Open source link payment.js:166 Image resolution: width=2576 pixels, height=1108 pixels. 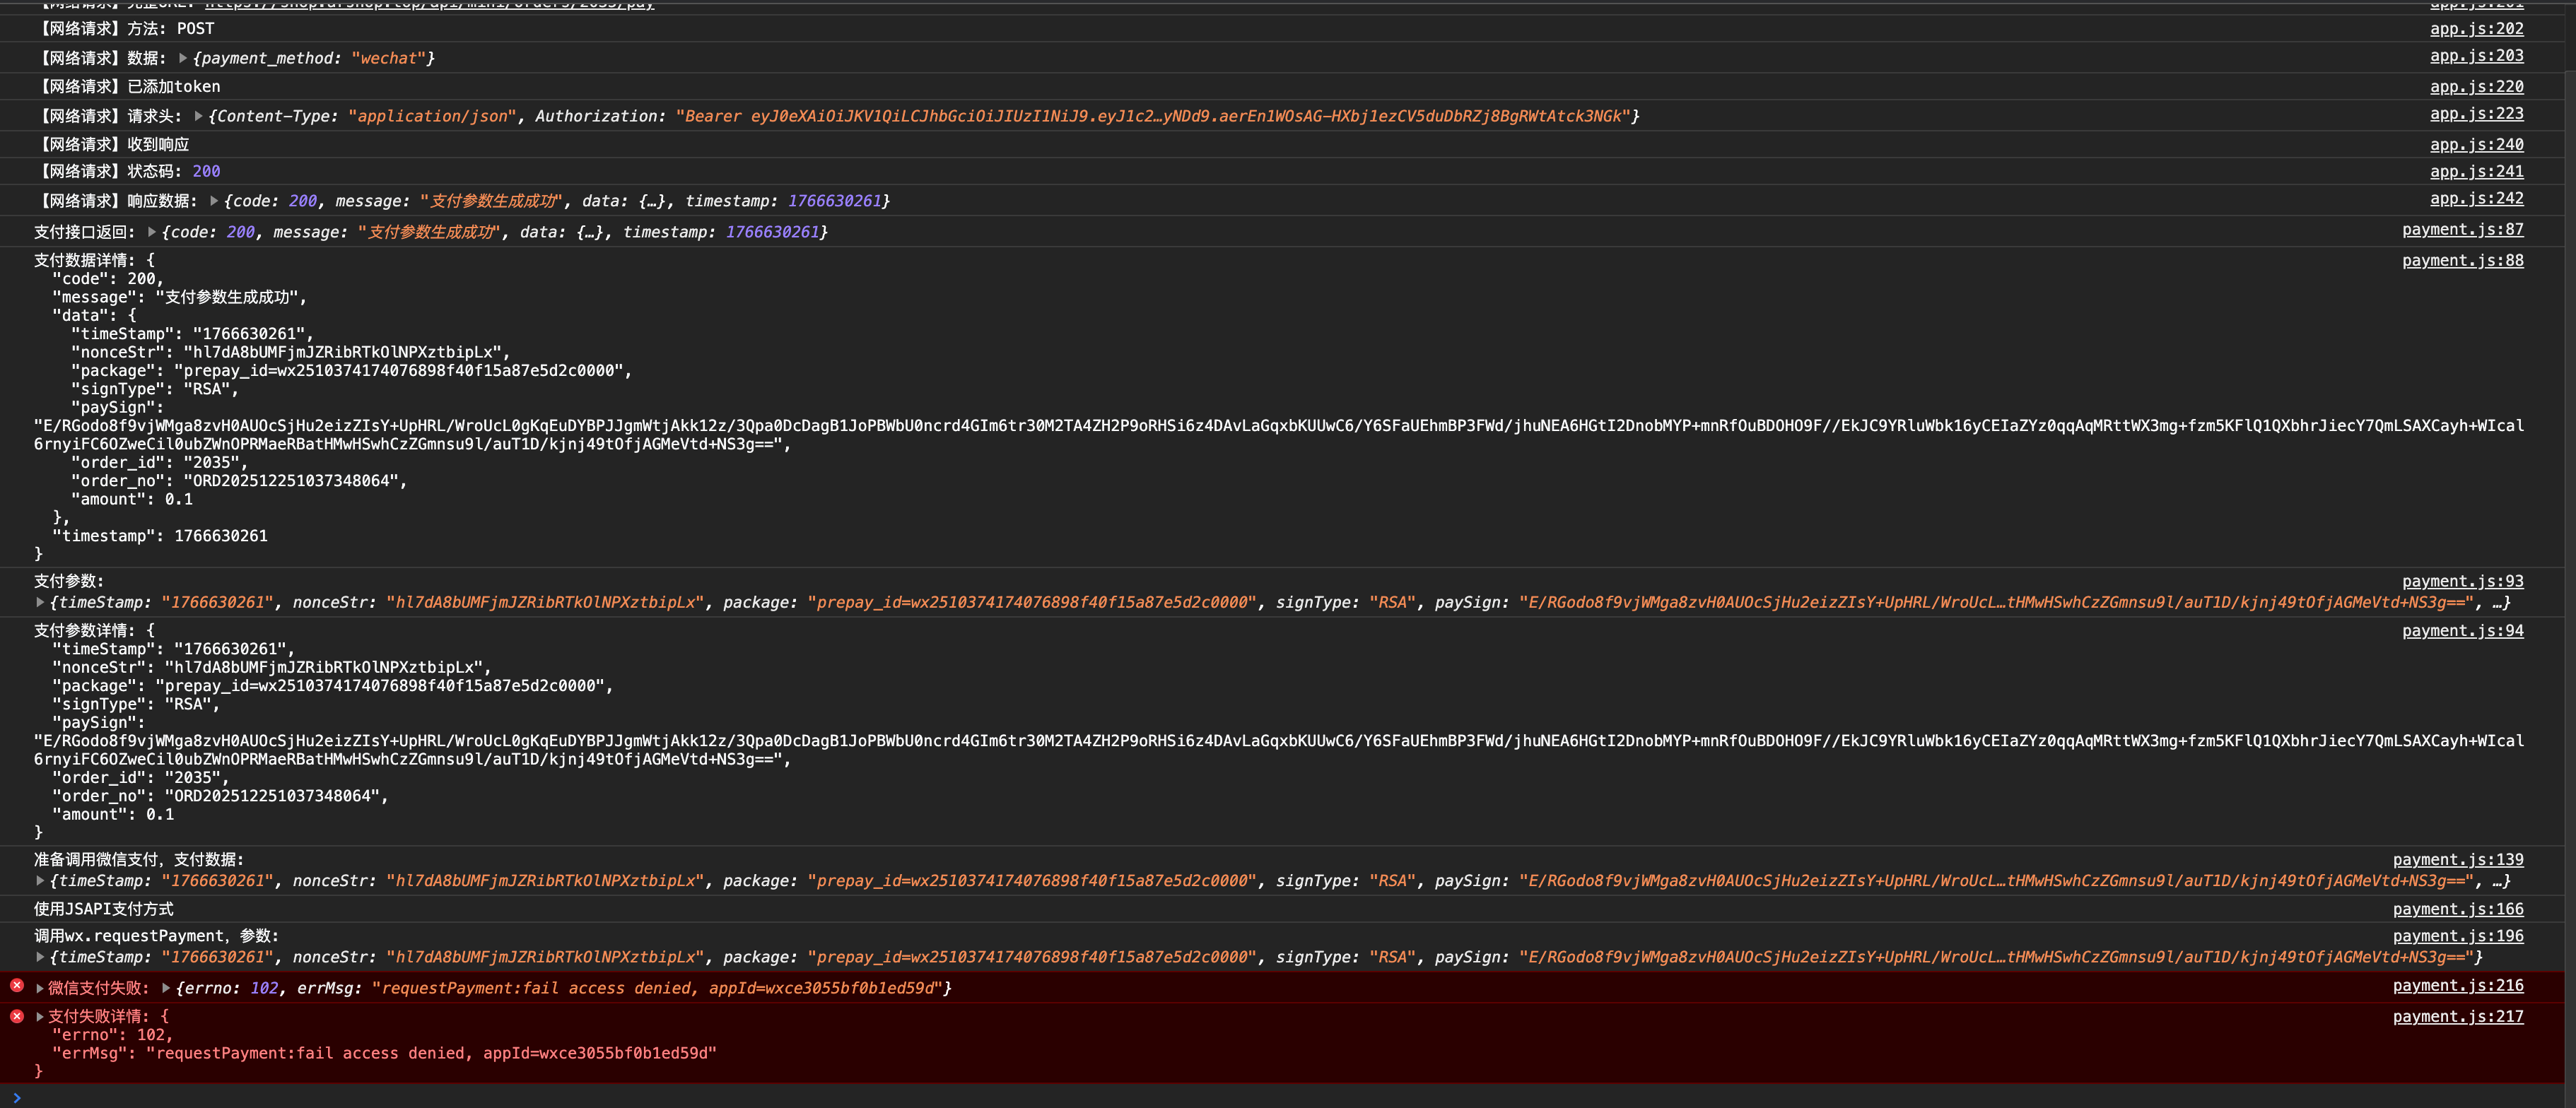(x=2457, y=909)
